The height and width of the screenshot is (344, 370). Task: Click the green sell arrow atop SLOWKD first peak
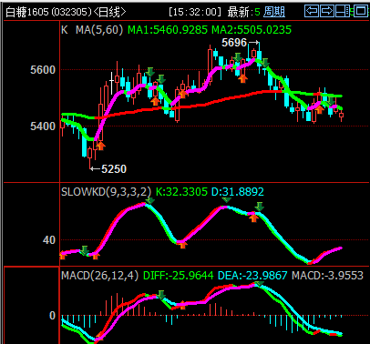[149, 200]
